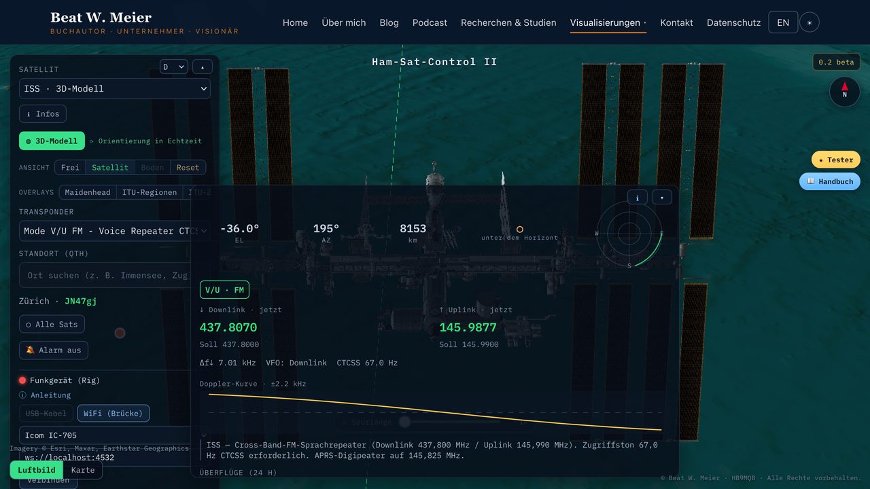Enable the ITU-Regionen overlay
The width and height of the screenshot is (870, 489).
tap(150, 192)
